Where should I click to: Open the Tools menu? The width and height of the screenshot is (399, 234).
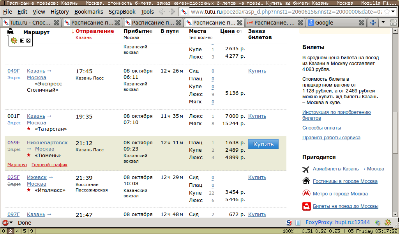(x=147, y=12)
